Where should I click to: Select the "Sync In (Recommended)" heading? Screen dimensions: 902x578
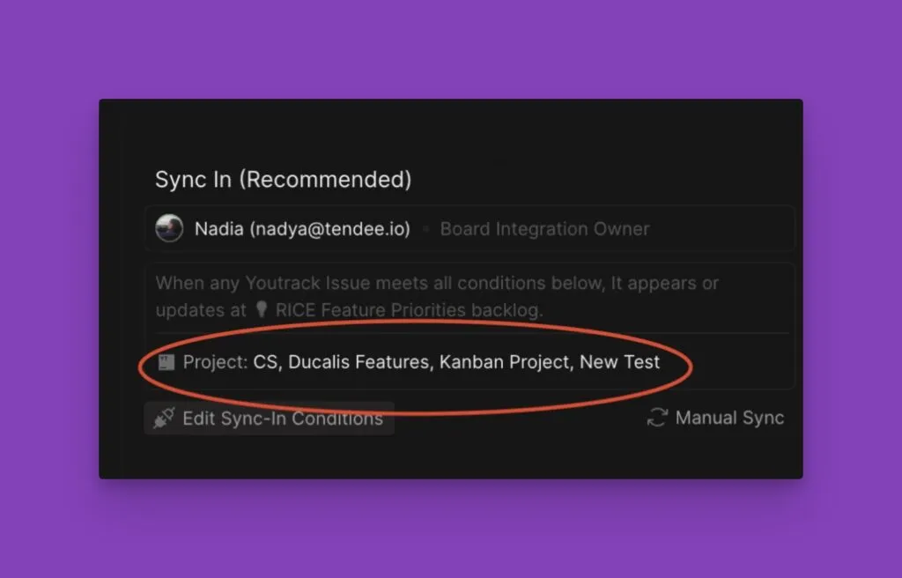(283, 180)
